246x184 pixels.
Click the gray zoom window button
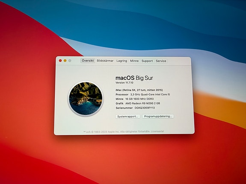click(x=70, y=61)
